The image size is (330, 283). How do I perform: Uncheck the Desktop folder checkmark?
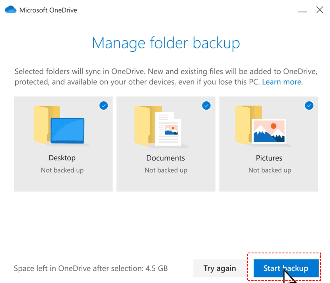tap(104, 106)
